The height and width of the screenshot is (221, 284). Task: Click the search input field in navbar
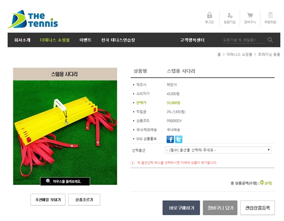tap(244, 40)
